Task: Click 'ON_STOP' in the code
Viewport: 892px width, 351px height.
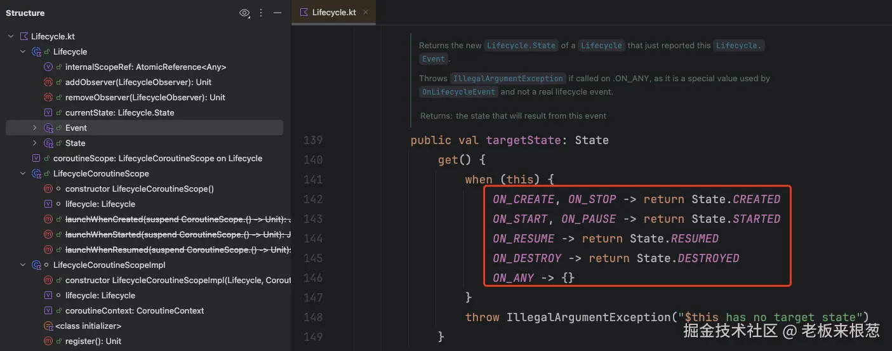Action: pyautogui.click(x=592, y=199)
